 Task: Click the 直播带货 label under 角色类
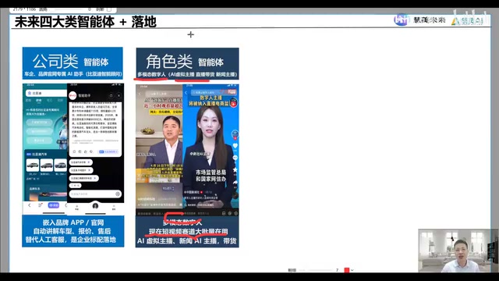[x=205, y=75]
